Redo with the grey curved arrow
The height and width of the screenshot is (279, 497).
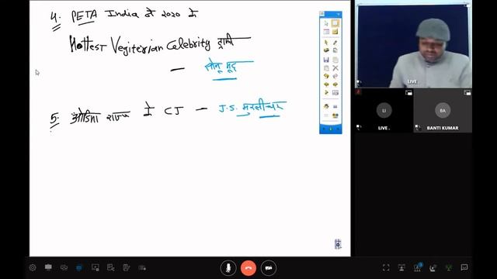tap(335, 76)
